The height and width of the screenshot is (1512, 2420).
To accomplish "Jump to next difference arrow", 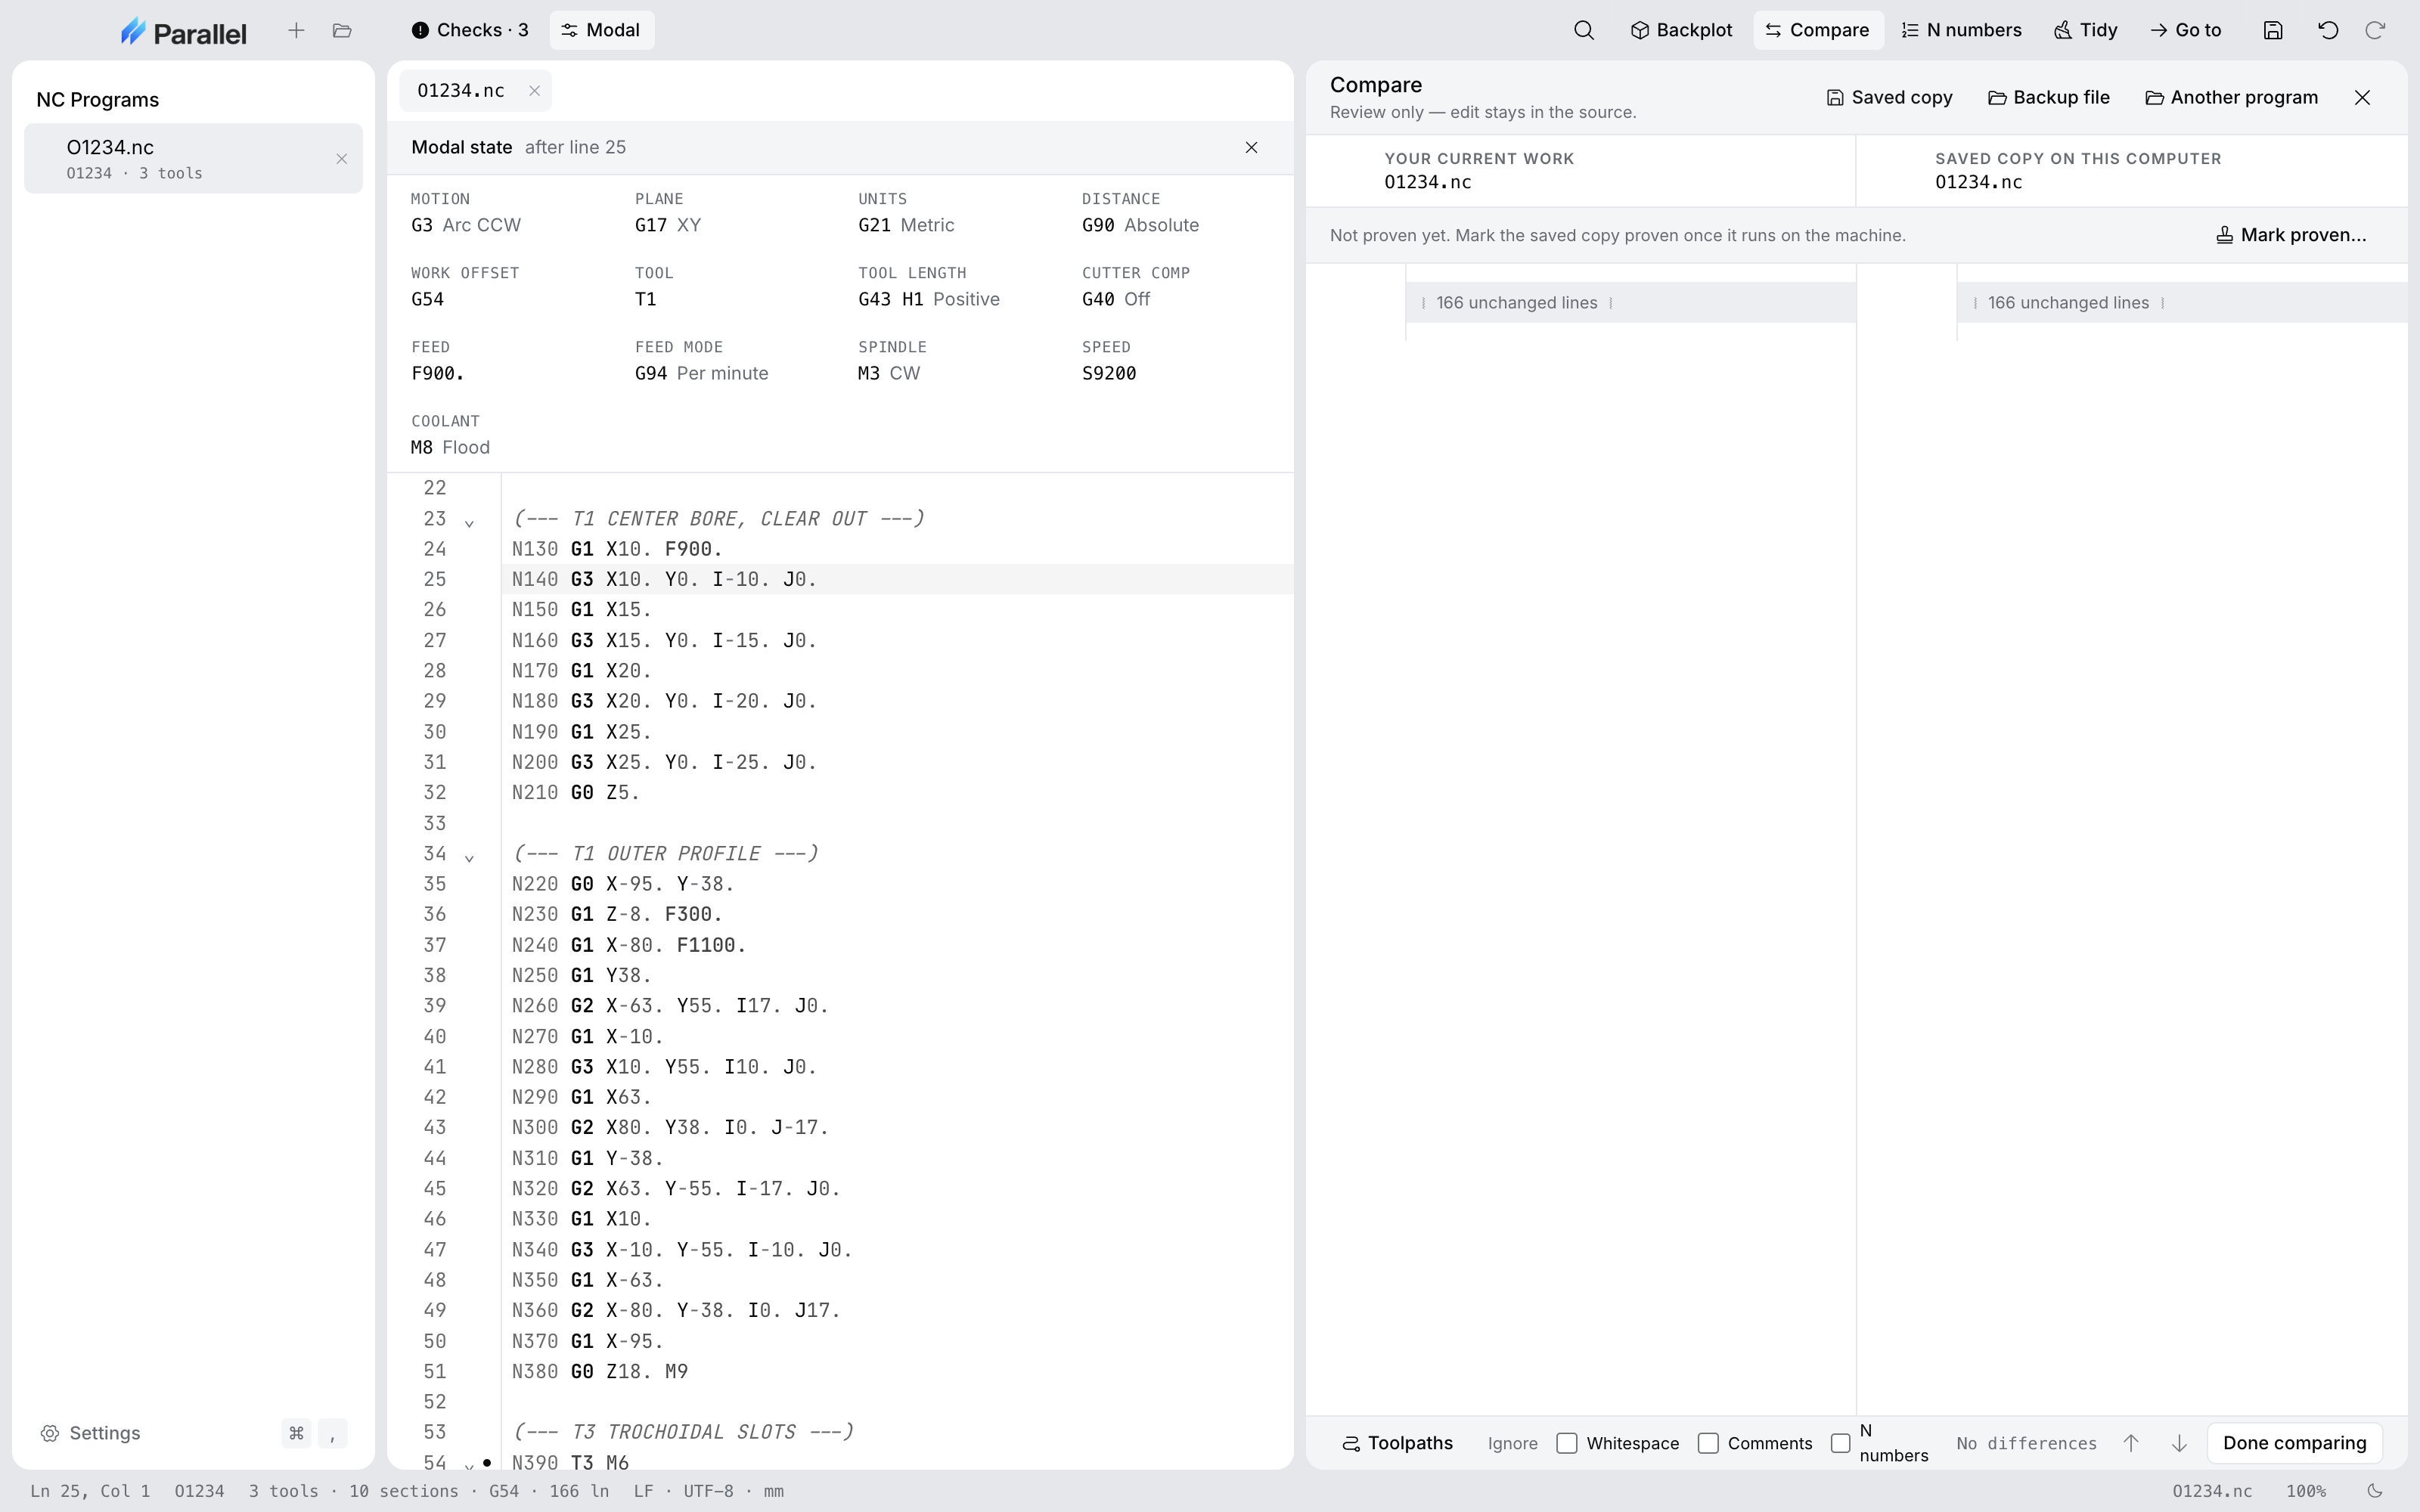I will (2179, 1443).
